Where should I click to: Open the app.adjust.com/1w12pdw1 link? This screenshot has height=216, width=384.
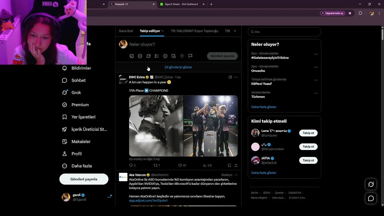(x=148, y=200)
